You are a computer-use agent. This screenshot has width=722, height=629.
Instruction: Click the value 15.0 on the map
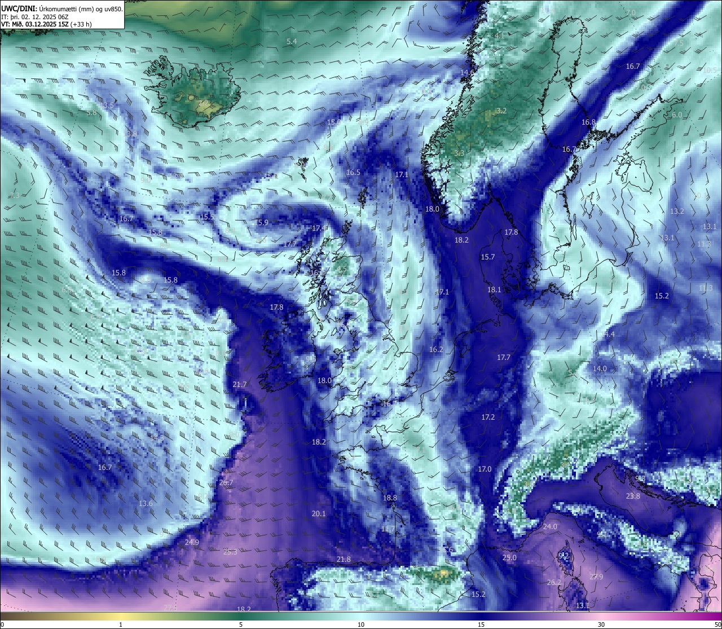(x=334, y=122)
